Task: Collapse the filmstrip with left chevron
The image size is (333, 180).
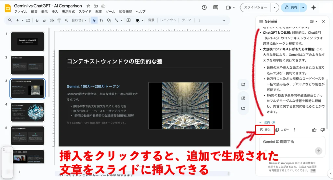Action: pyautogui.click(x=19, y=172)
